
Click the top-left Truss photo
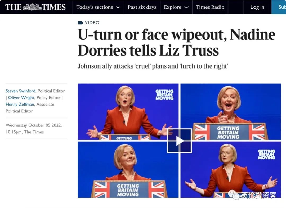pos(128,112)
